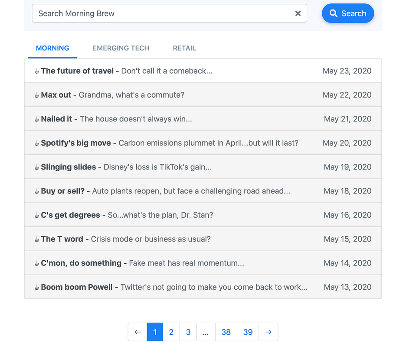Click text "Crisis mode or business as usual?"

151,239
